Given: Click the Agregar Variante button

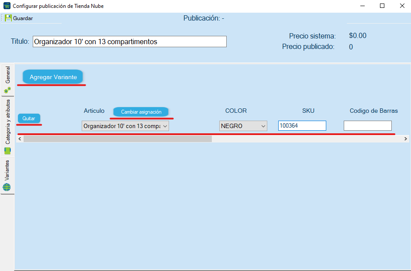Looking at the screenshot, I should 53,77.
